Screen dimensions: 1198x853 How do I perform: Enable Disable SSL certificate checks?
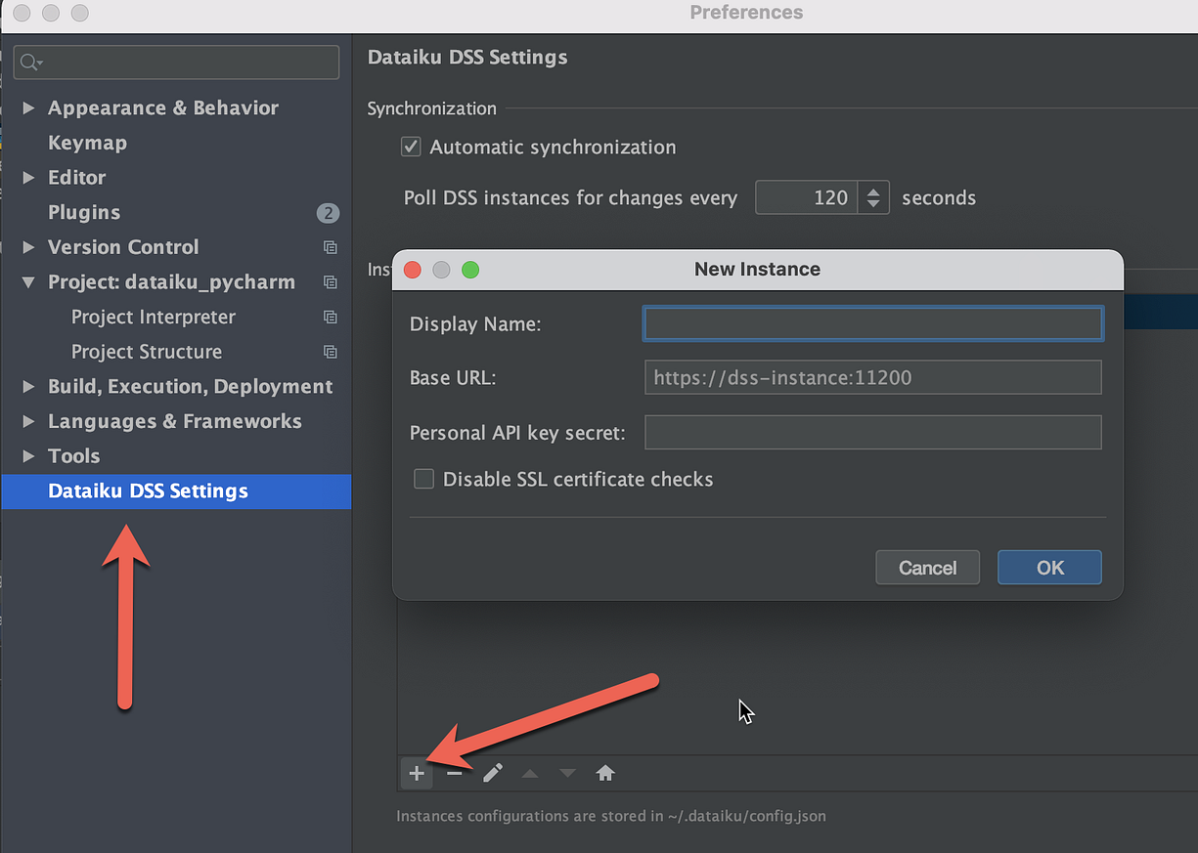point(424,479)
